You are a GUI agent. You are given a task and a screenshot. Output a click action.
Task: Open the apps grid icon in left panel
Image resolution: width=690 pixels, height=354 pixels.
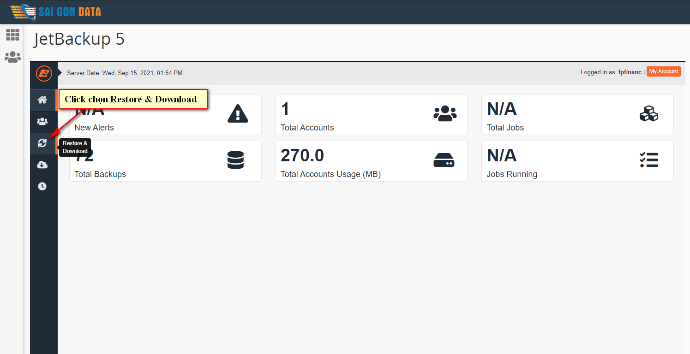pyautogui.click(x=12, y=35)
